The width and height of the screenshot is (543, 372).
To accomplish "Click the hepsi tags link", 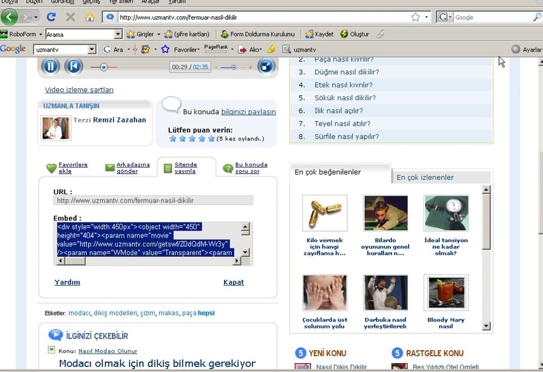I will tap(206, 313).
